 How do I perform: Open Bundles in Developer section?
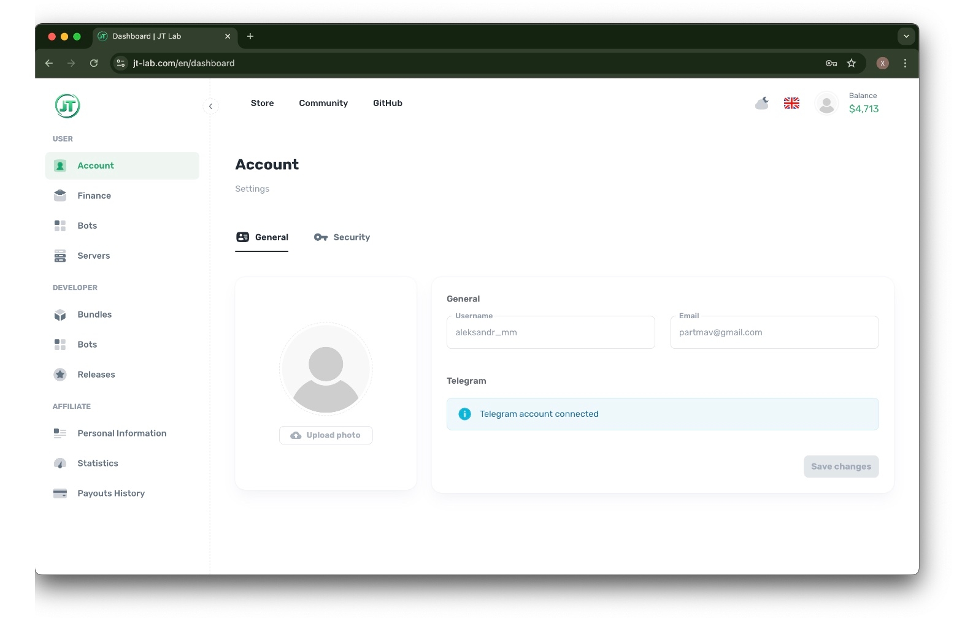tap(122, 314)
